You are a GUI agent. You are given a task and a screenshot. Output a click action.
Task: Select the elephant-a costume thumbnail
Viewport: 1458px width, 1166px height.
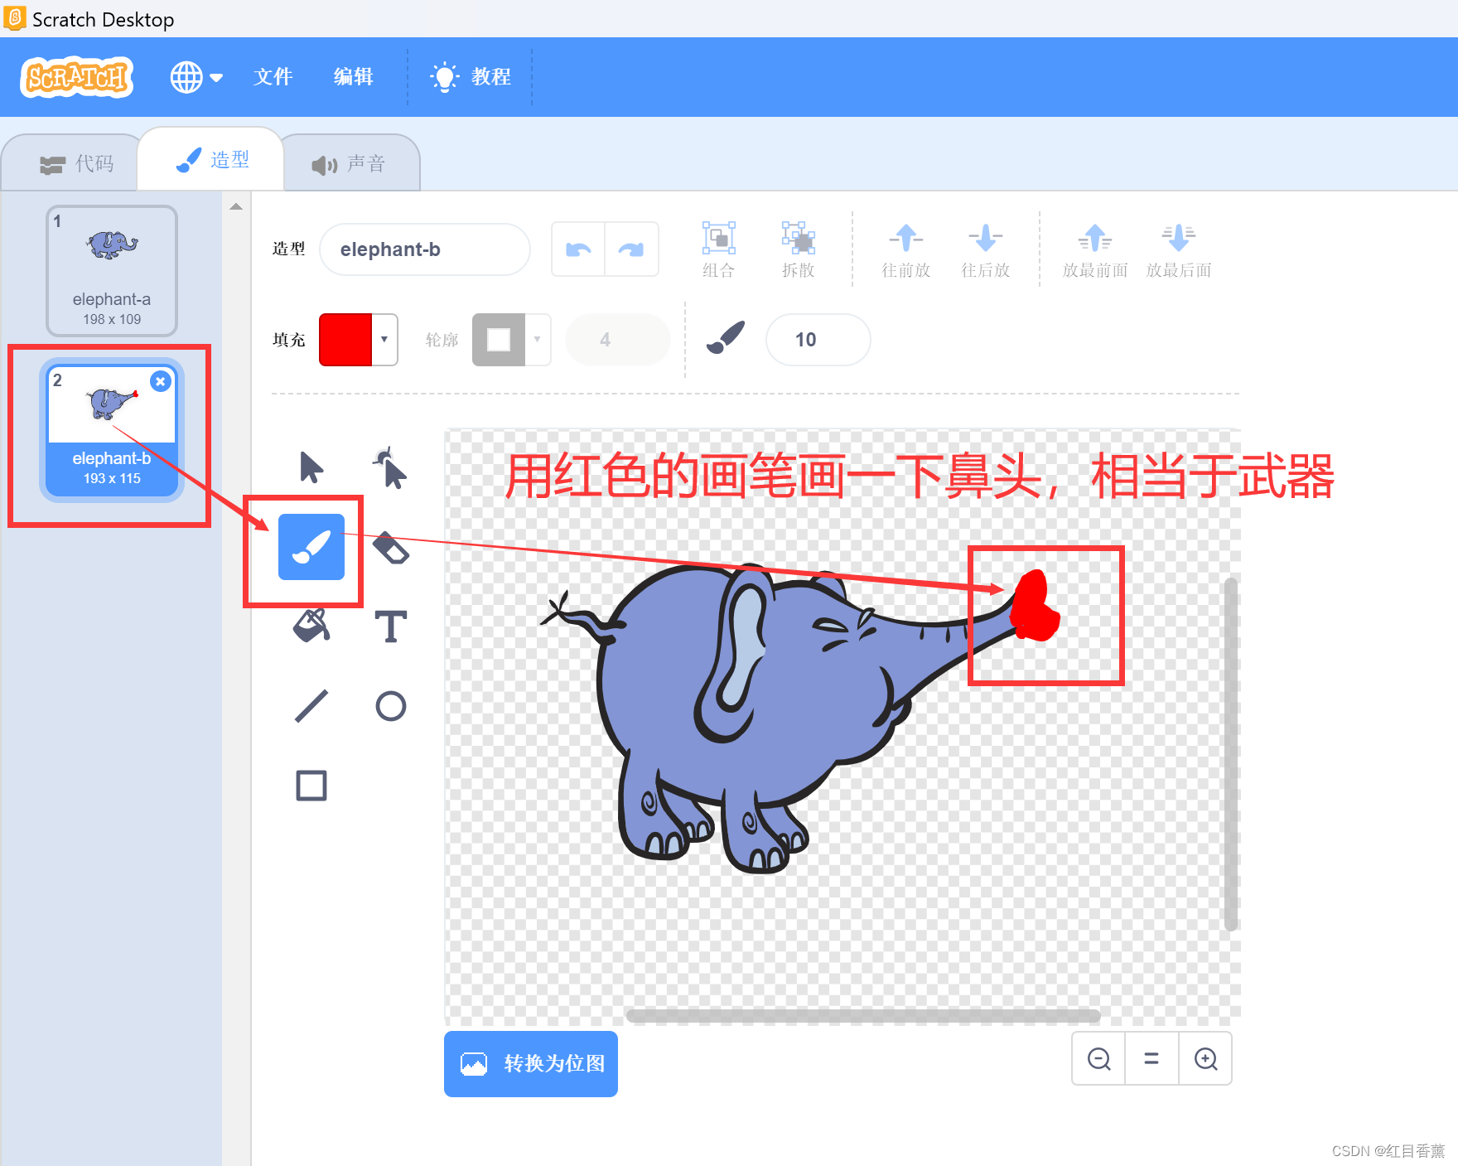click(x=112, y=270)
